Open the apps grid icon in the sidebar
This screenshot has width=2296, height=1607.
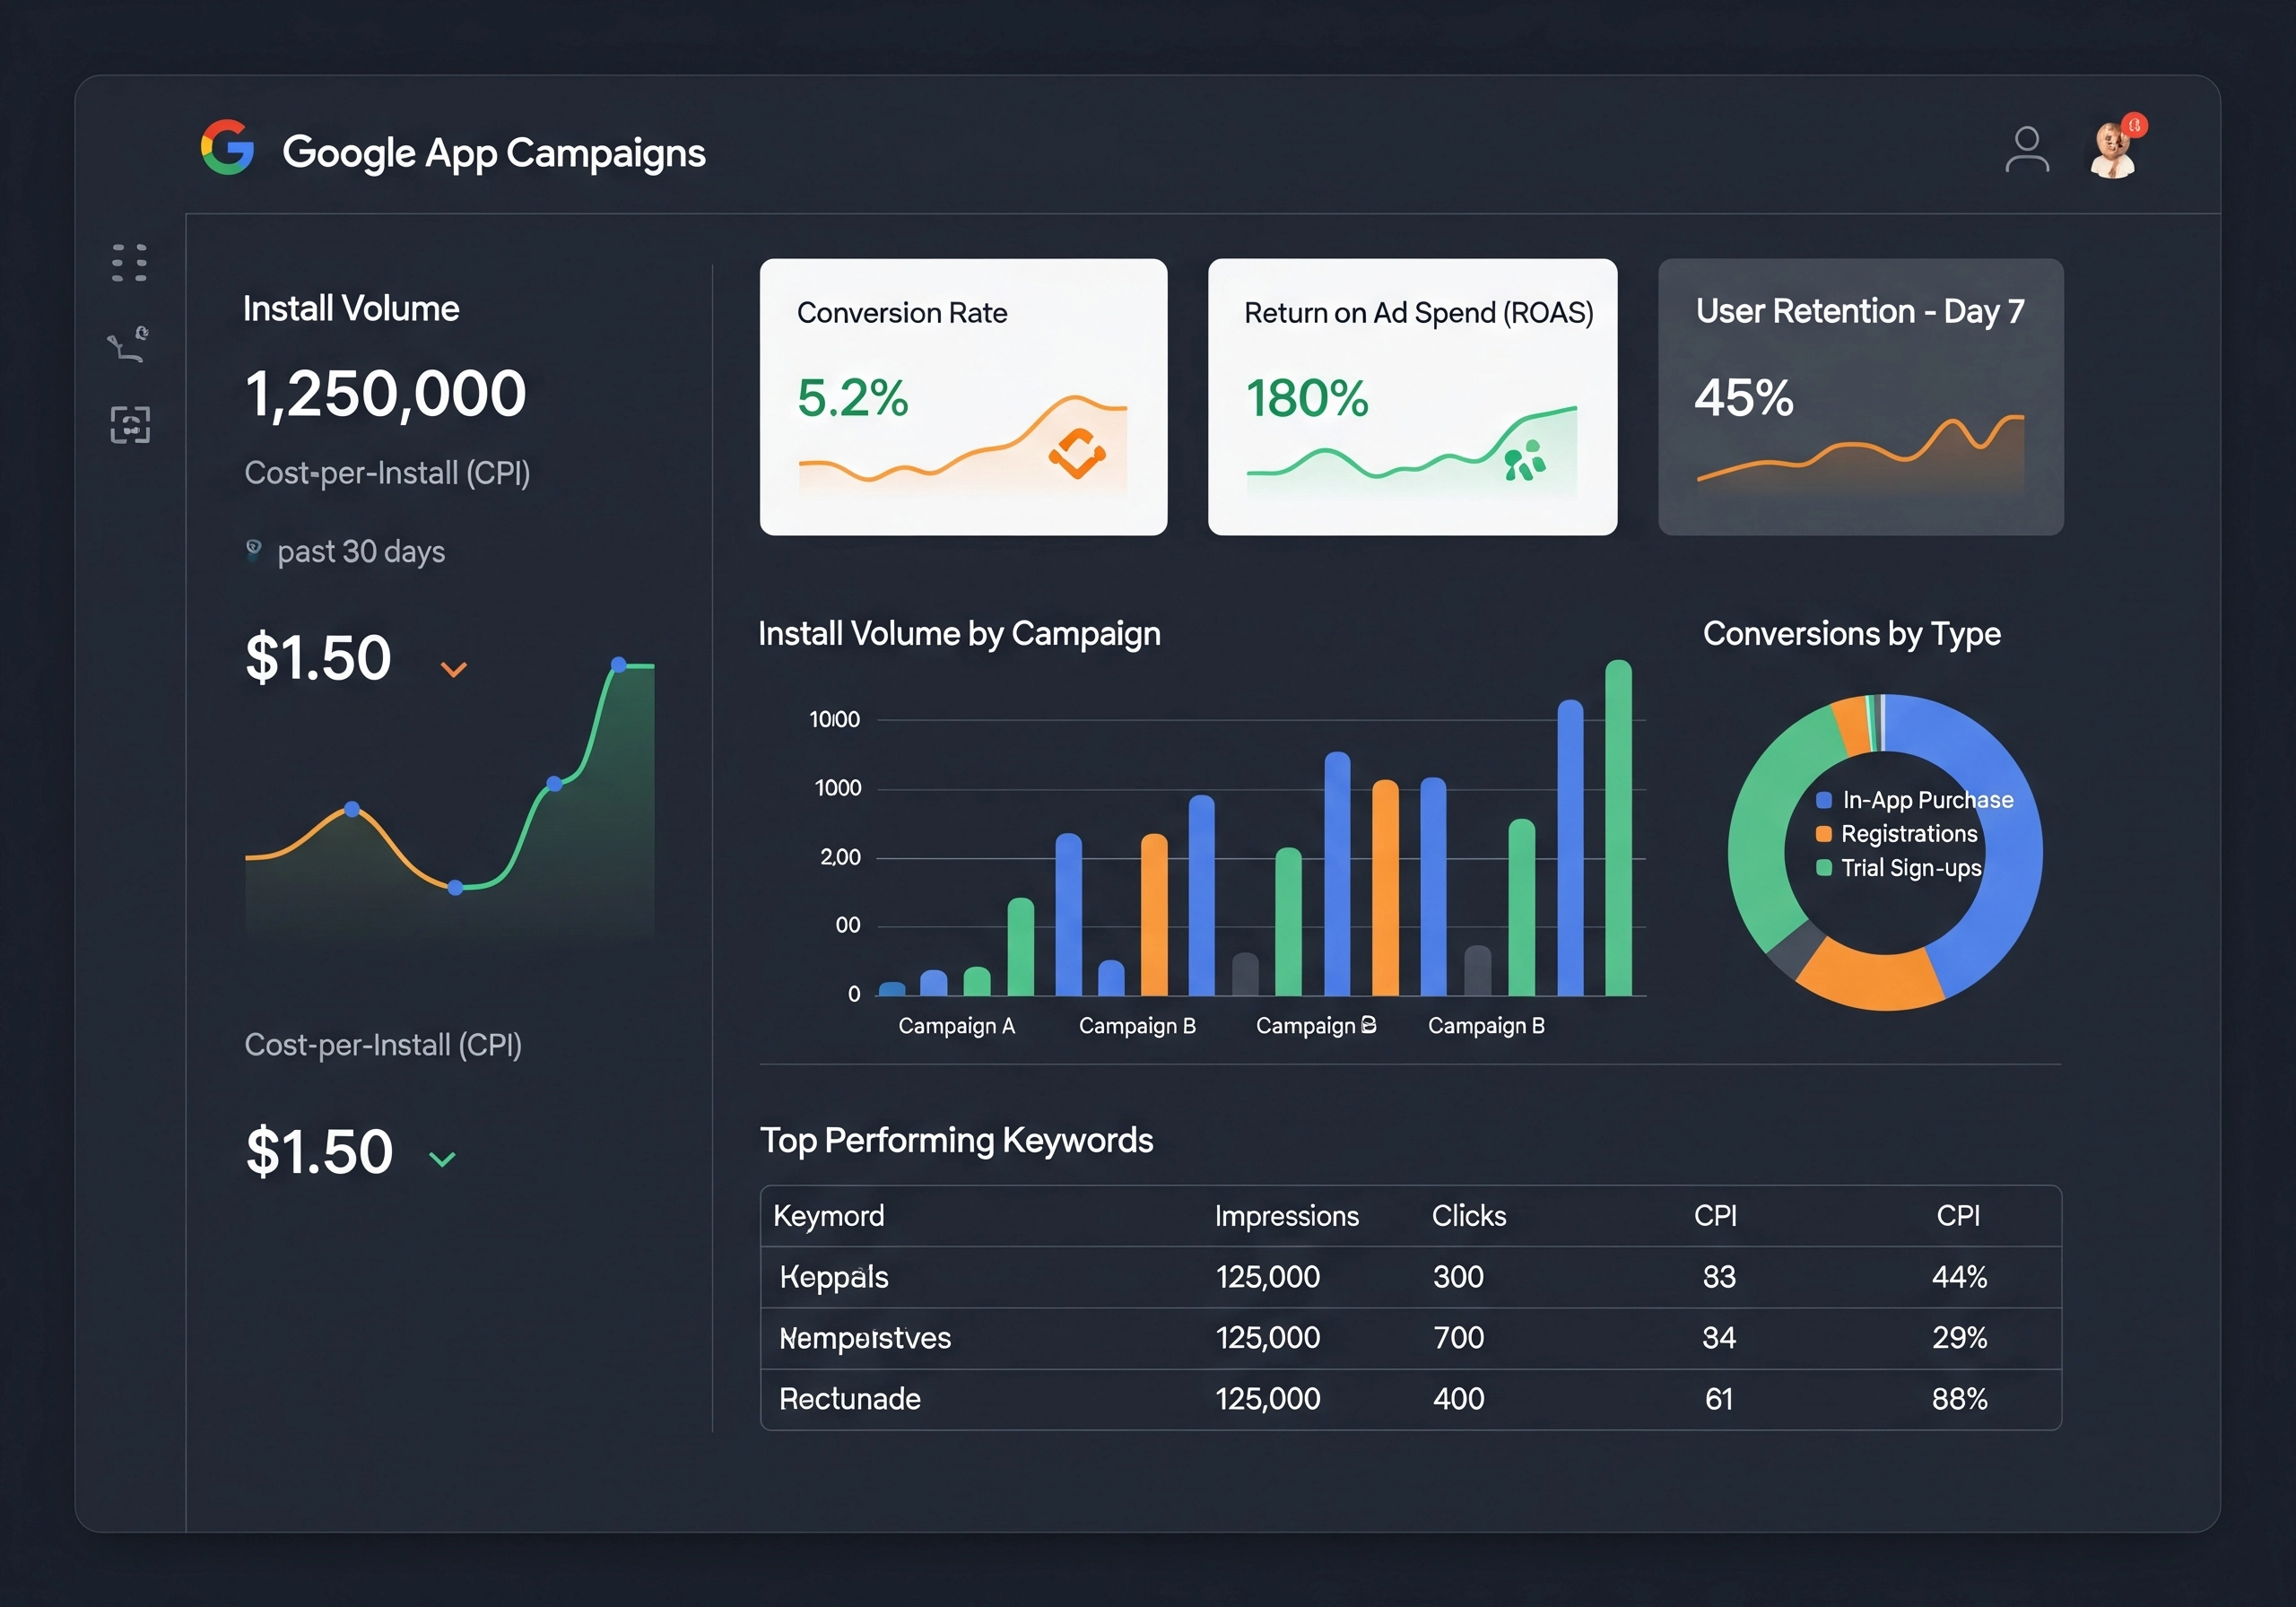click(129, 262)
